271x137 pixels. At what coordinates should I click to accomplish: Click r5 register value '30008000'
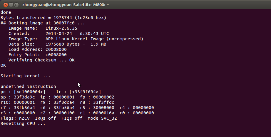point(104,108)
